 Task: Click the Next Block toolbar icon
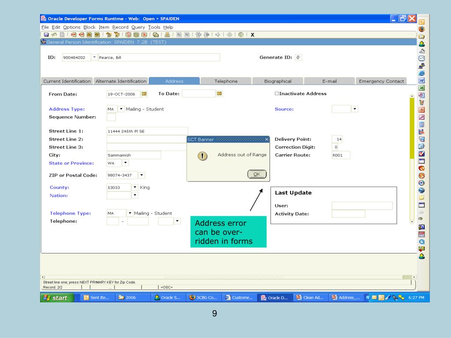click(117, 34)
